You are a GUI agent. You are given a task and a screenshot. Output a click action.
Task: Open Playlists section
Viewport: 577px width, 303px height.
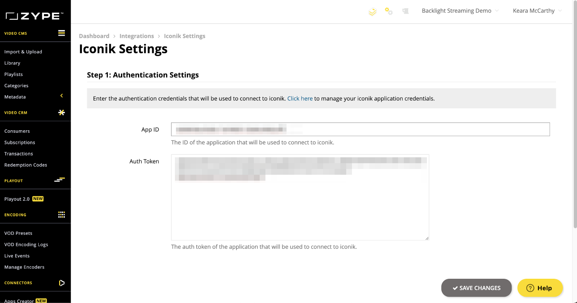(13, 74)
